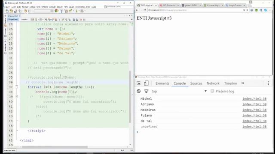Open the Arquivo menu in NetBeans
Image resolution: width=275 pixels, height=154 pixels.
coord(7,7)
